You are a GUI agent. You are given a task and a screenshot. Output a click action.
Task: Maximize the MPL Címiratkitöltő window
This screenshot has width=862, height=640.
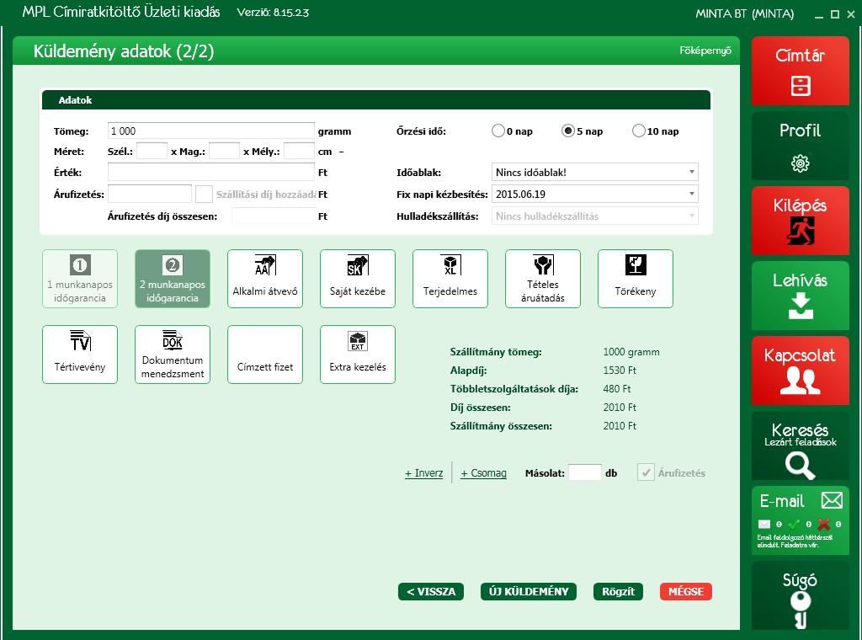point(834,14)
